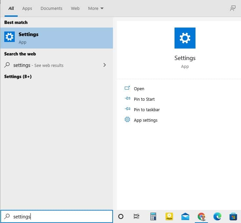Open Microsoft Store from the taskbar
Screen dimensions: 241x223
pyautogui.click(x=233, y=216)
